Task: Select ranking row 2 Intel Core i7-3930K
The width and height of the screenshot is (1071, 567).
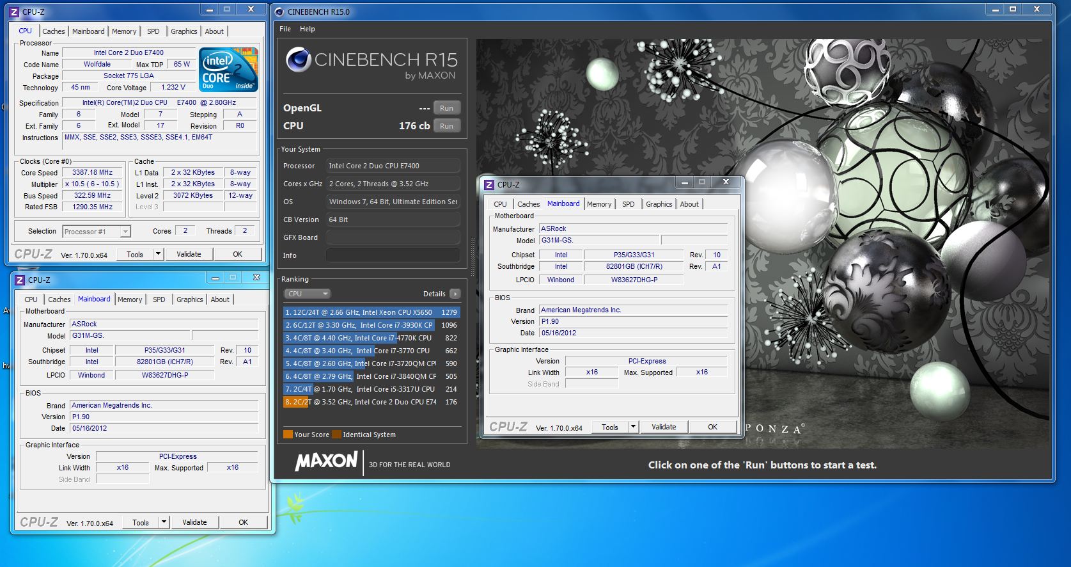Action: coord(371,325)
